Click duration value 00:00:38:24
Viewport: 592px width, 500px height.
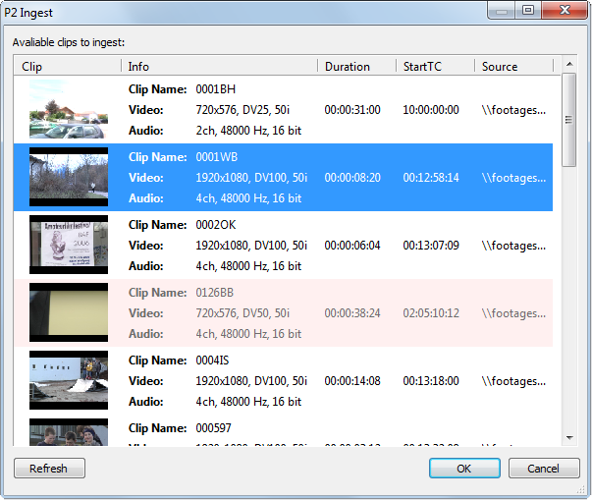(352, 313)
